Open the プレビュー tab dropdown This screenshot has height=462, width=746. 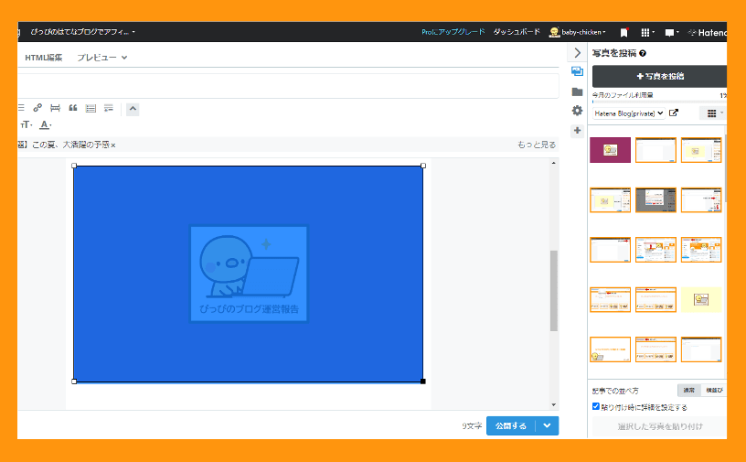(x=102, y=58)
